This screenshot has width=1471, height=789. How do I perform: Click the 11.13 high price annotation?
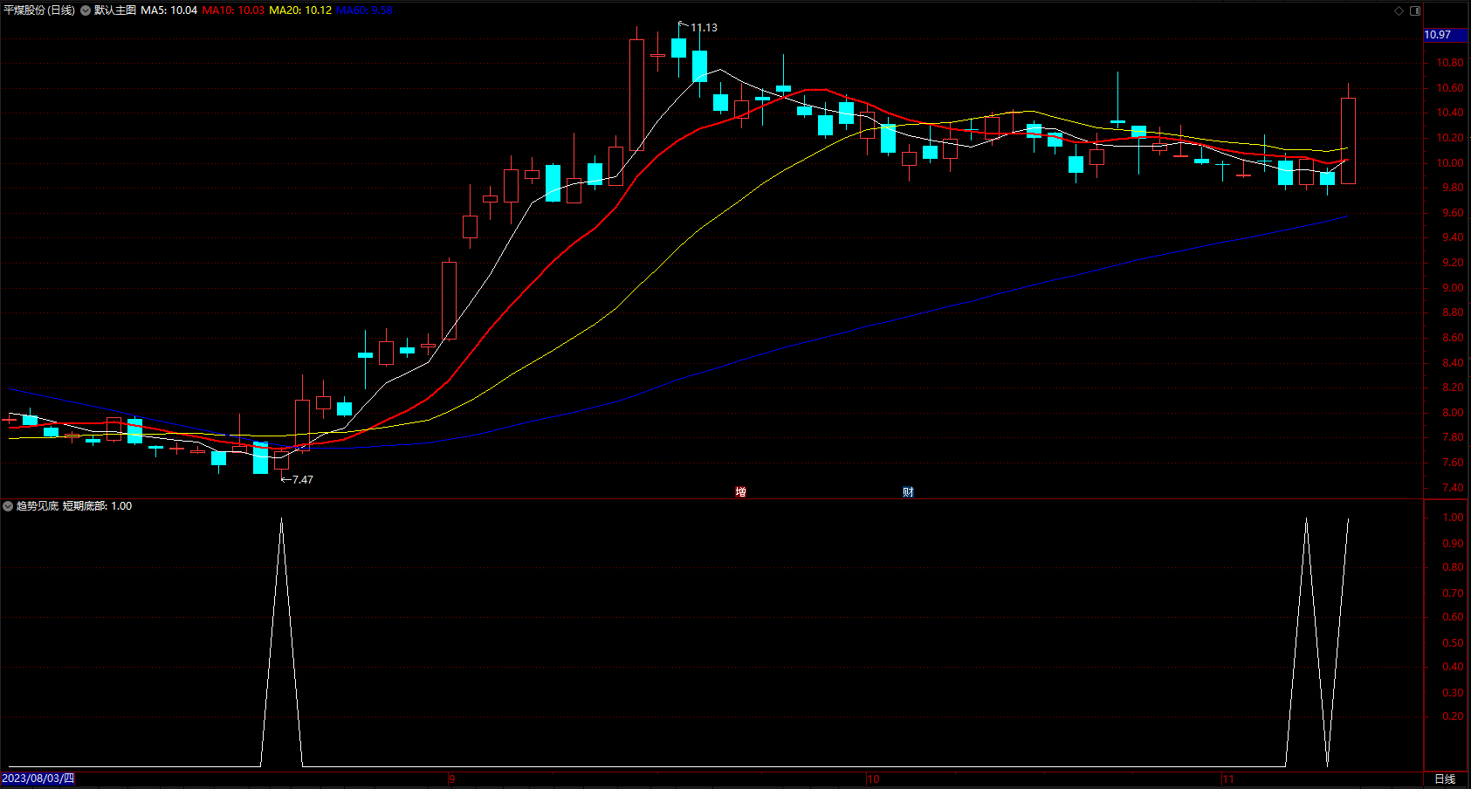pyautogui.click(x=704, y=28)
